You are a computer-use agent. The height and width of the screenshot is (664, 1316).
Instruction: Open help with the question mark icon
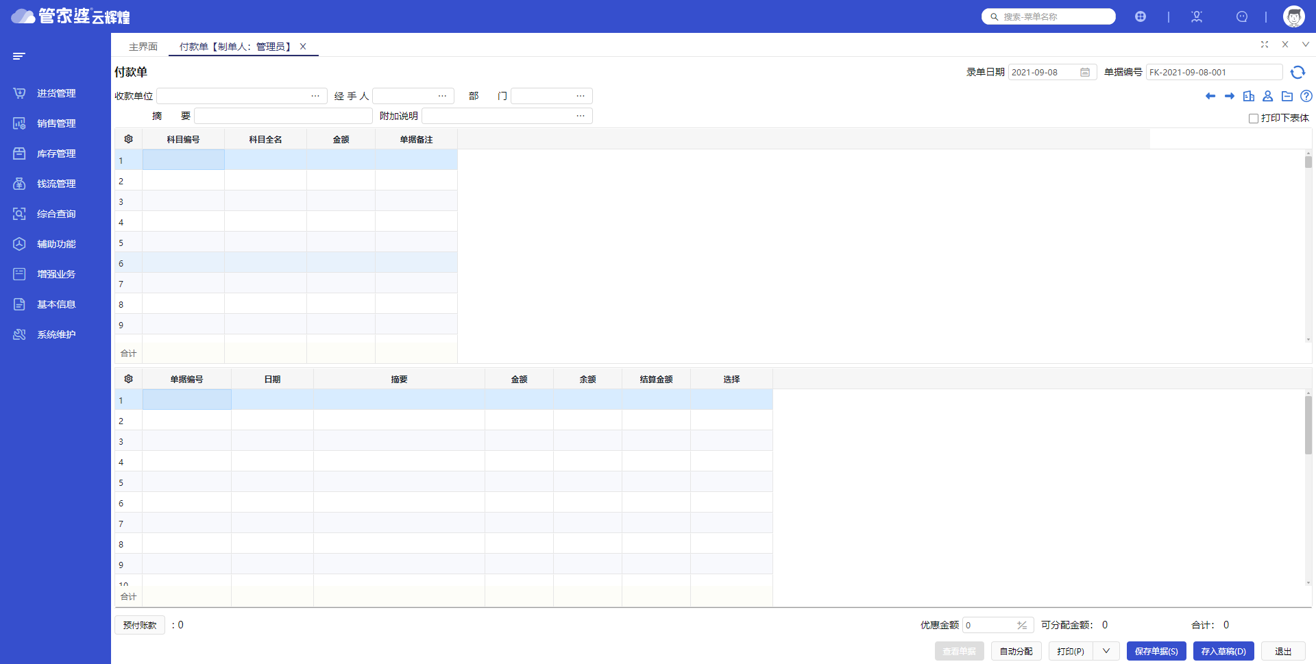(x=1306, y=96)
